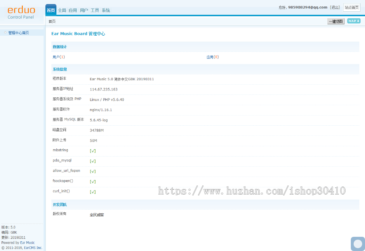The image size is (365, 251).
Task: Click the 数据统计 section header
Action: (x=60, y=47)
